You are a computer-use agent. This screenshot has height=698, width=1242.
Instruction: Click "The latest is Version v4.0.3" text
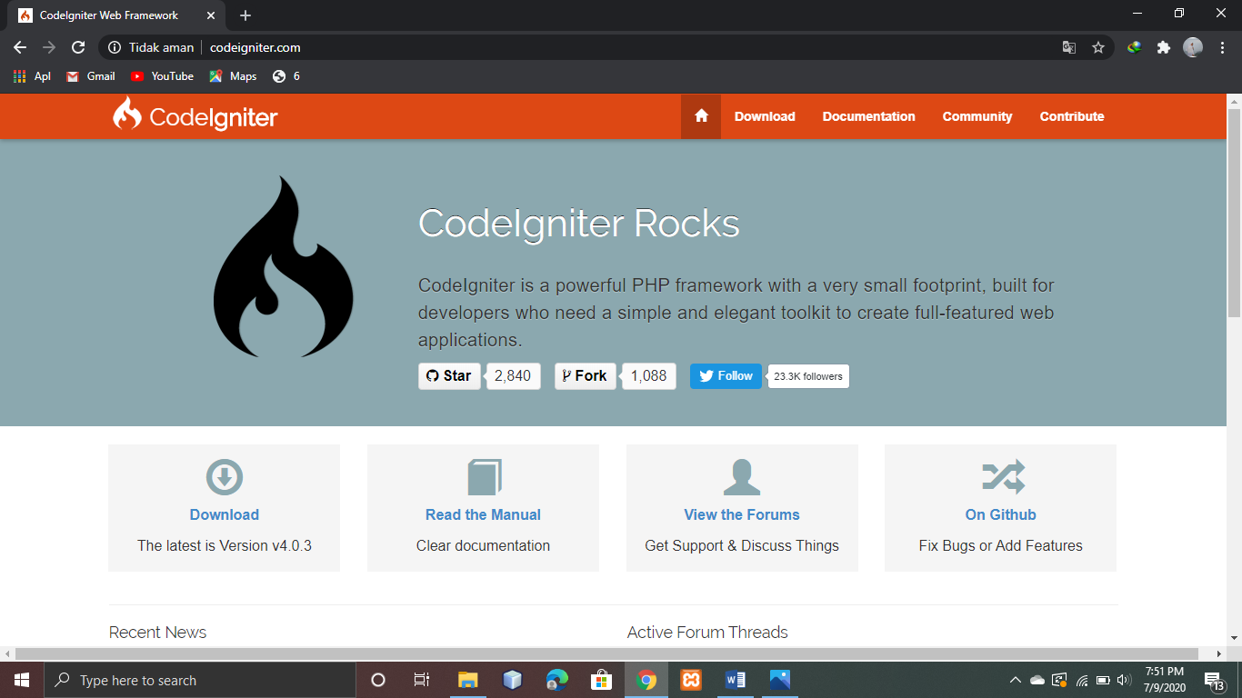225,545
